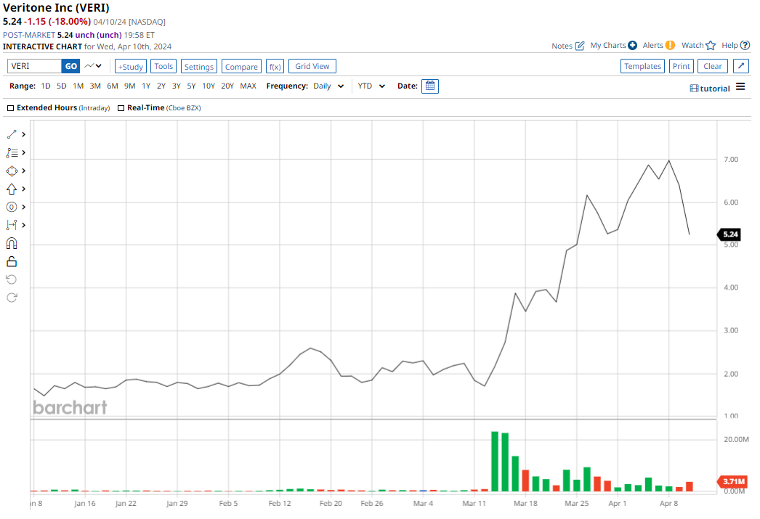The image size is (760, 519).
Task: Enable the Real-Time checkbox
Action: [x=121, y=108]
